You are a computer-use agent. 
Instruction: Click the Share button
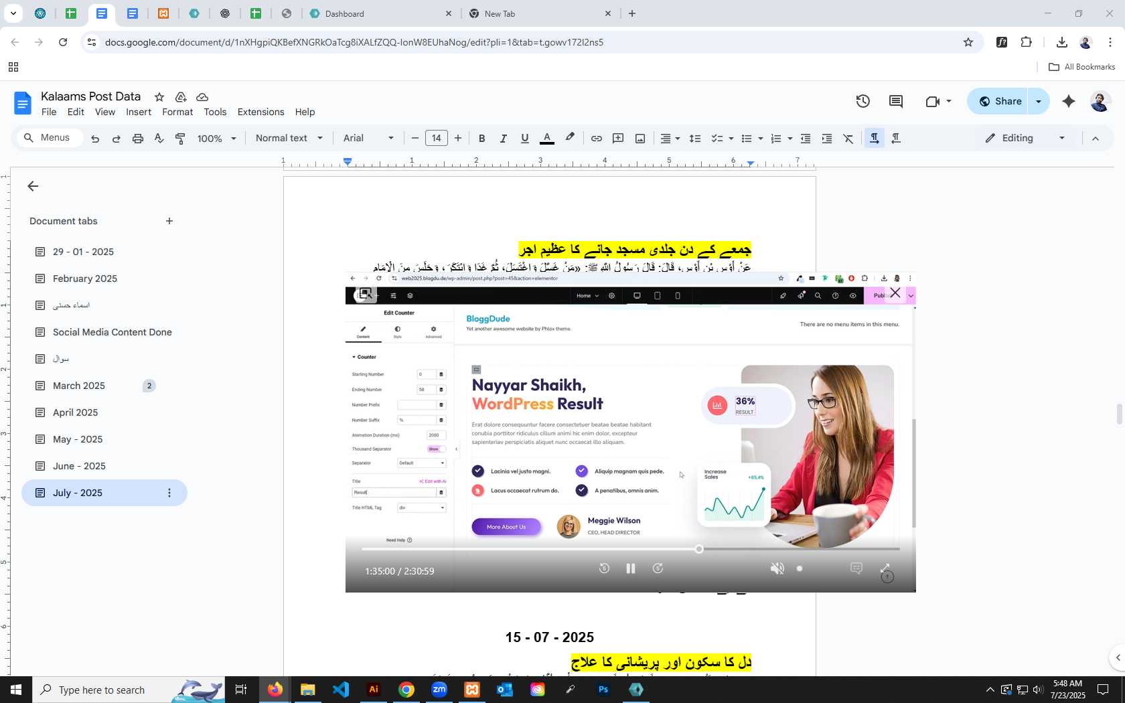point(998,101)
